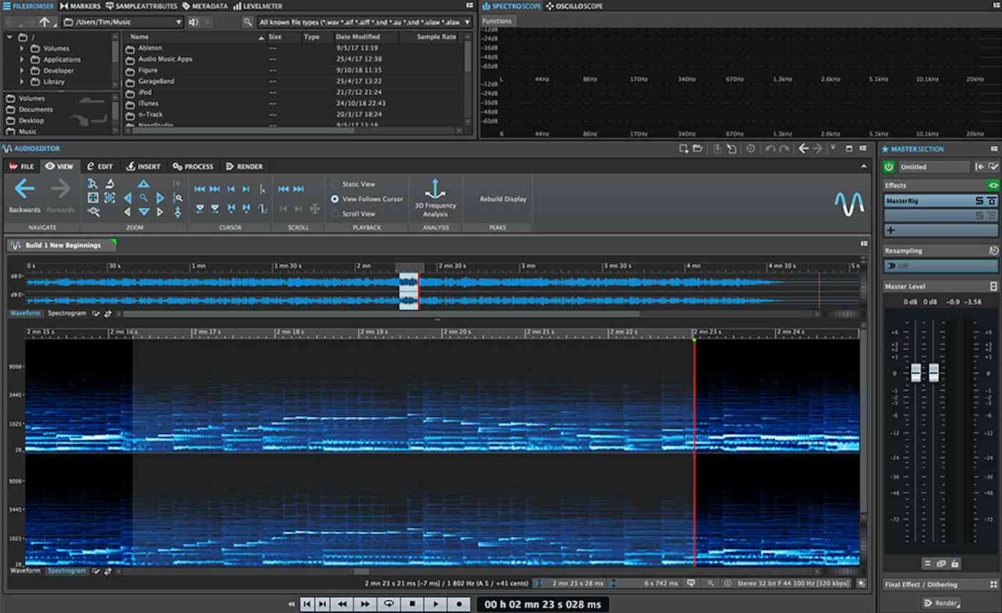
Task: Click the Backwards navigation arrow
Action: click(24, 190)
